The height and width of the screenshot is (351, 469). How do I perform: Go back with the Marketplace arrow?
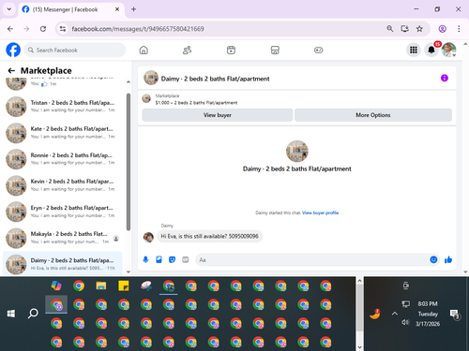coord(11,70)
